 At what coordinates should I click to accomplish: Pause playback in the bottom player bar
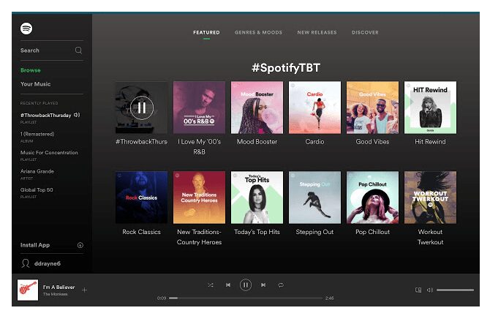tap(246, 285)
